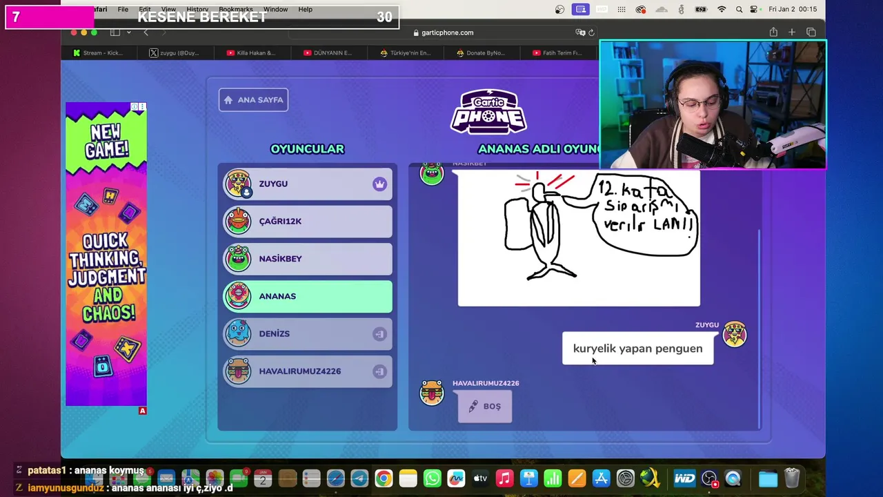
Task: Select player DENİZS in the list
Action: (308, 333)
